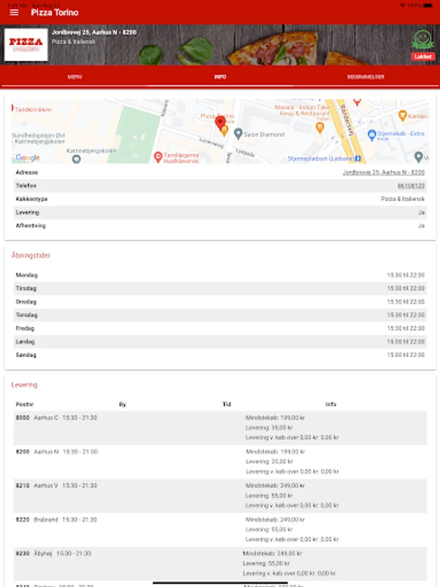Screen dimensions: 440x587
Task: Tap the red Pizza Torino map pin
Action: 220,123
